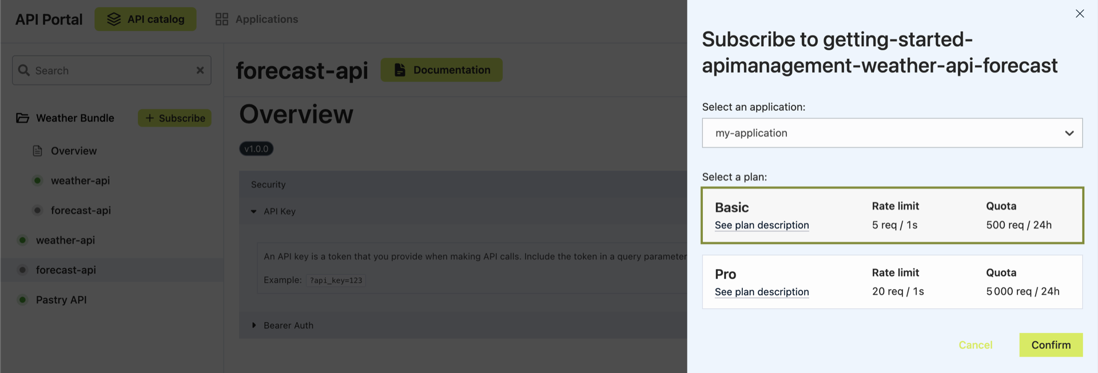The width and height of the screenshot is (1098, 373).
Task: Open Overview under Weather Bundle
Action: point(74,151)
